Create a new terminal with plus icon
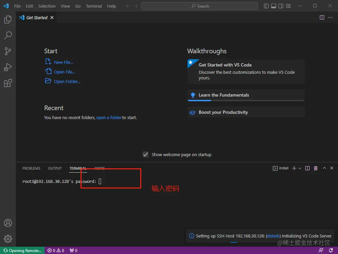Viewport: 338px width, 254px height. [294, 168]
